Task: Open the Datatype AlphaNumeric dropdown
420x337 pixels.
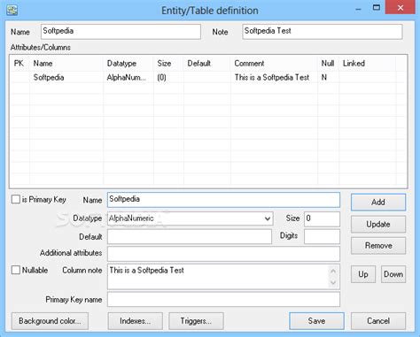Action: point(190,218)
